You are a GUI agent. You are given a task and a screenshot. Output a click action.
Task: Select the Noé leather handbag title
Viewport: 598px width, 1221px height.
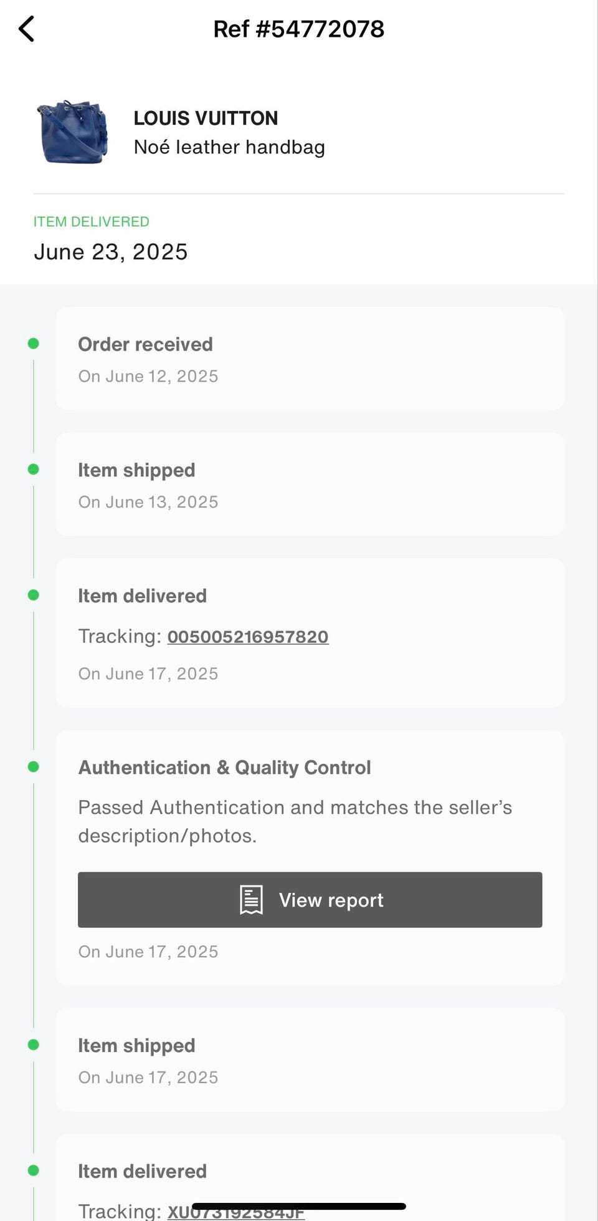tap(229, 147)
